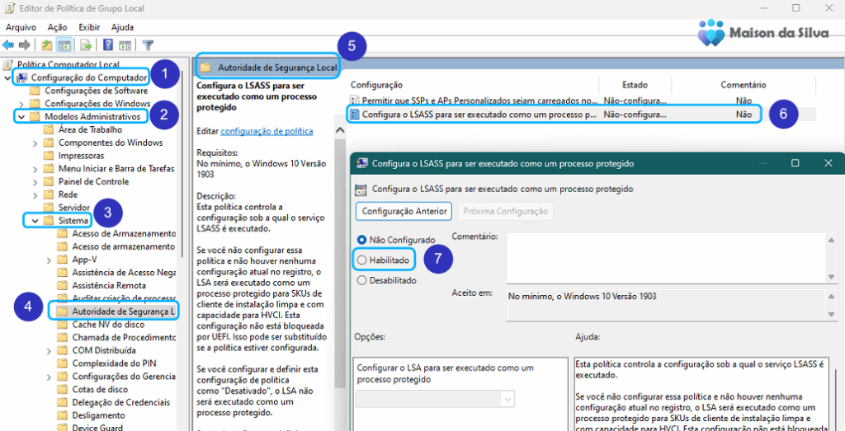Screen dimensions: 845x431
Task: Expand the App-V node
Action: click(x=49, y=260)
